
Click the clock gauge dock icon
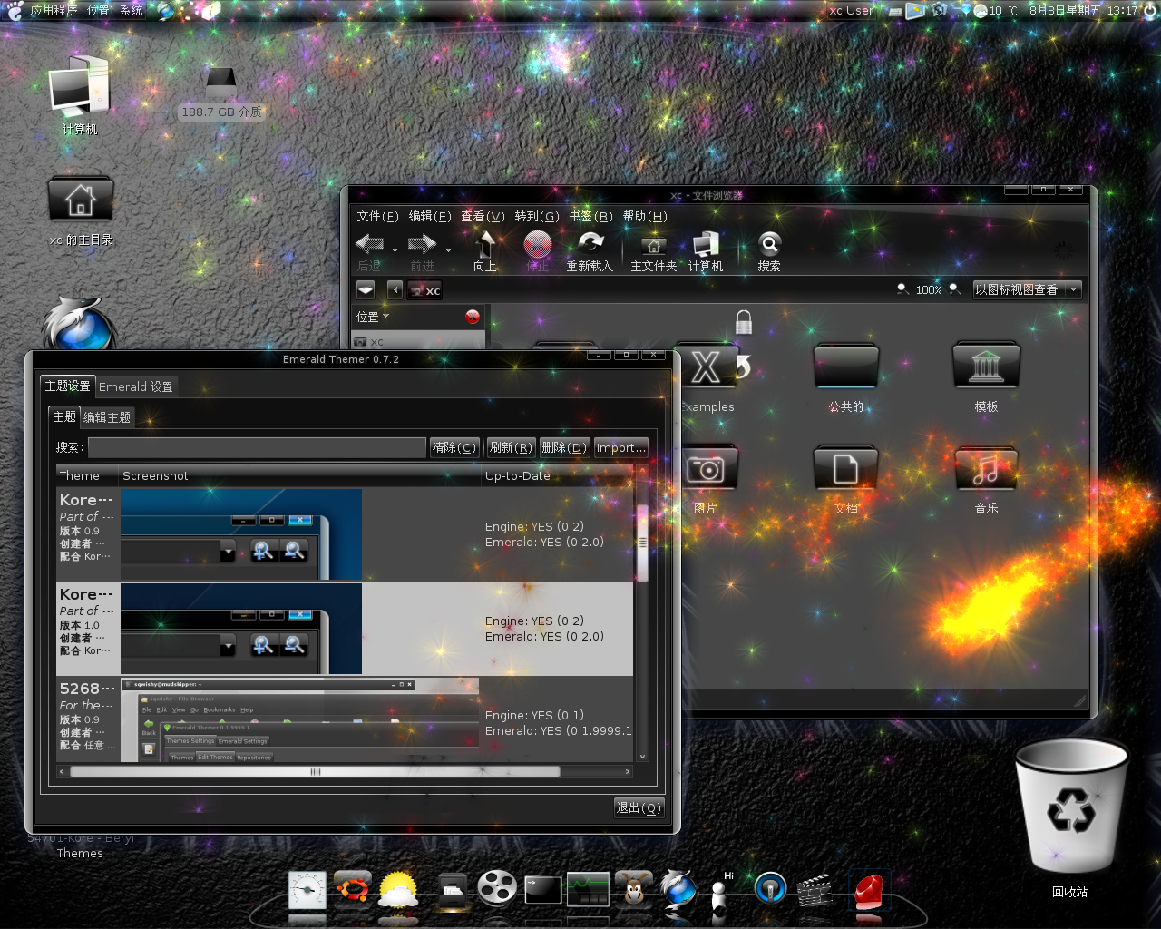click(x=307, y=890)
